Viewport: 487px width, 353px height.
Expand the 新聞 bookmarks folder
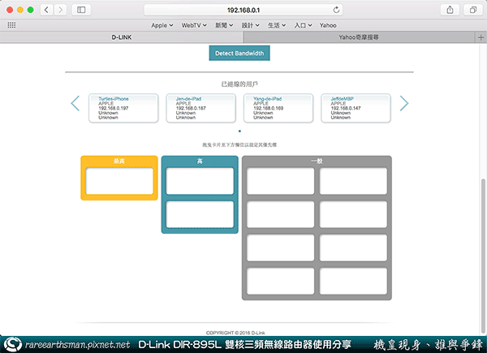pos(224,25)
